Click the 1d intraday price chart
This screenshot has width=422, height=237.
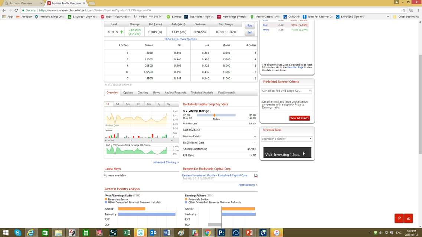tap(138, 118)
